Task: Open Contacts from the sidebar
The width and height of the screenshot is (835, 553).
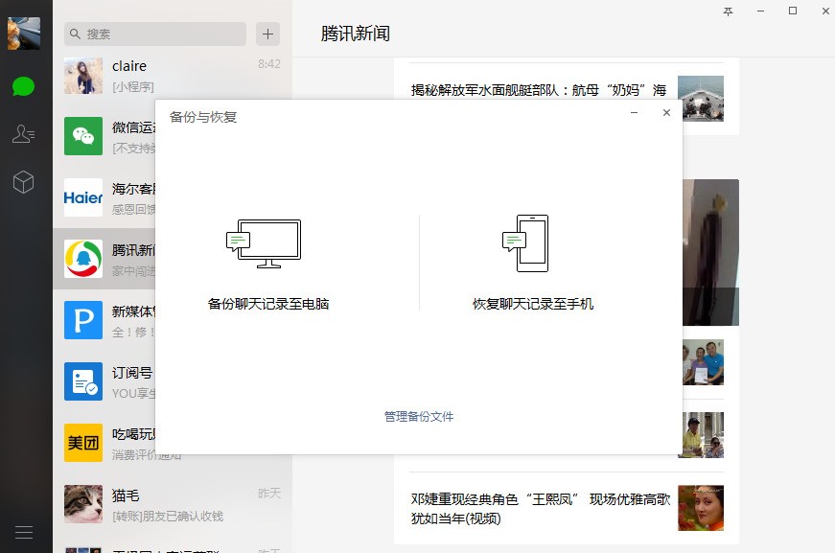Action: point(24,134)
